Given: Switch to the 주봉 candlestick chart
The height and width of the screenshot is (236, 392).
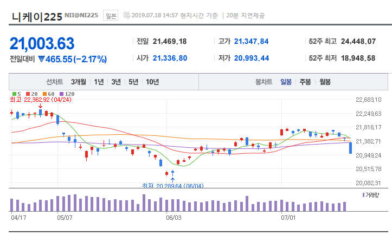Looking at the screenshot, I should pyautogui.click(x=305, y=82).
